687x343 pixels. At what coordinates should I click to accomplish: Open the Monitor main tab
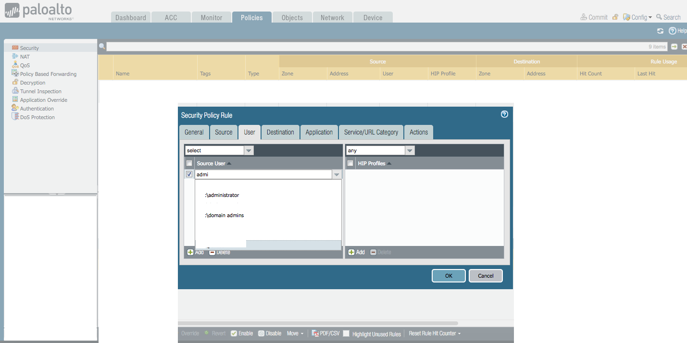pyautogui.click(x=211, y=18)
